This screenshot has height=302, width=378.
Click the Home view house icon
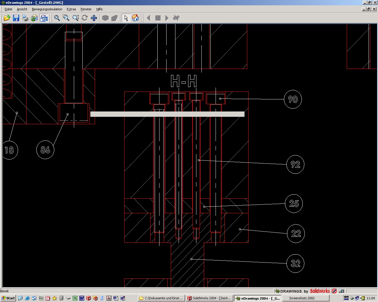pyautogui.click(x=135, y=18)
